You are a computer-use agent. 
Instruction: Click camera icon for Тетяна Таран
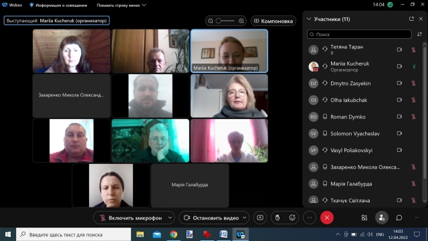pos(399,50)
